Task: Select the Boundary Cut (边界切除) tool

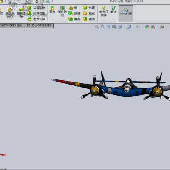Action: [x=36, y=19]
